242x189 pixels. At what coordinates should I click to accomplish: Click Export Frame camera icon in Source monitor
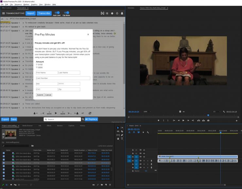click(208, 120)
